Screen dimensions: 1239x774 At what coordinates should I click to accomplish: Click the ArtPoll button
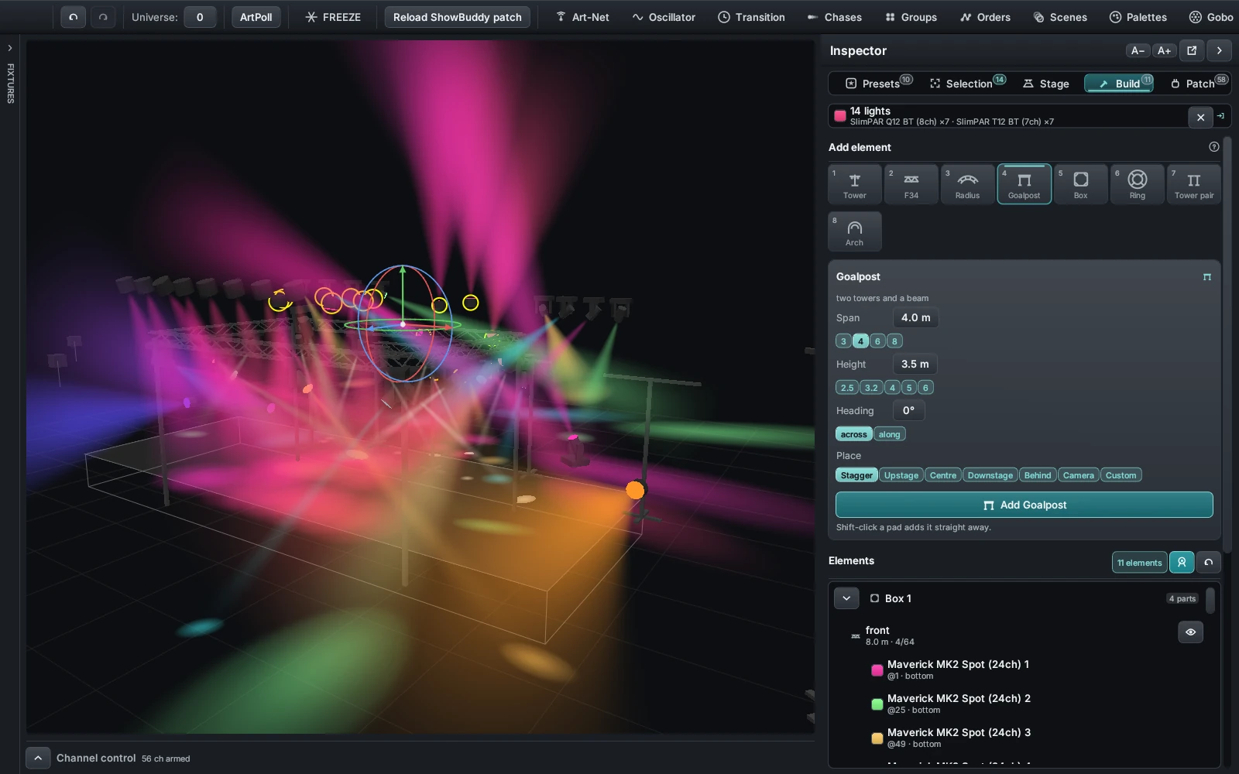256,17
